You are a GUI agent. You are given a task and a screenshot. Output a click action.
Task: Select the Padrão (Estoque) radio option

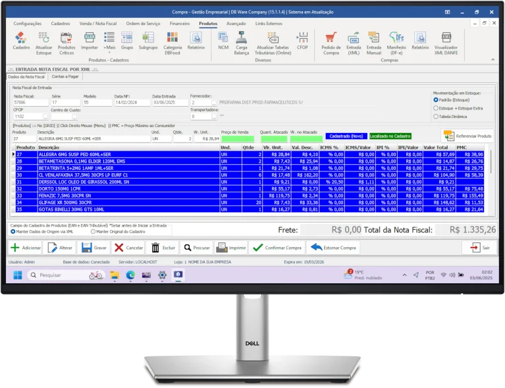coord(436,100)
